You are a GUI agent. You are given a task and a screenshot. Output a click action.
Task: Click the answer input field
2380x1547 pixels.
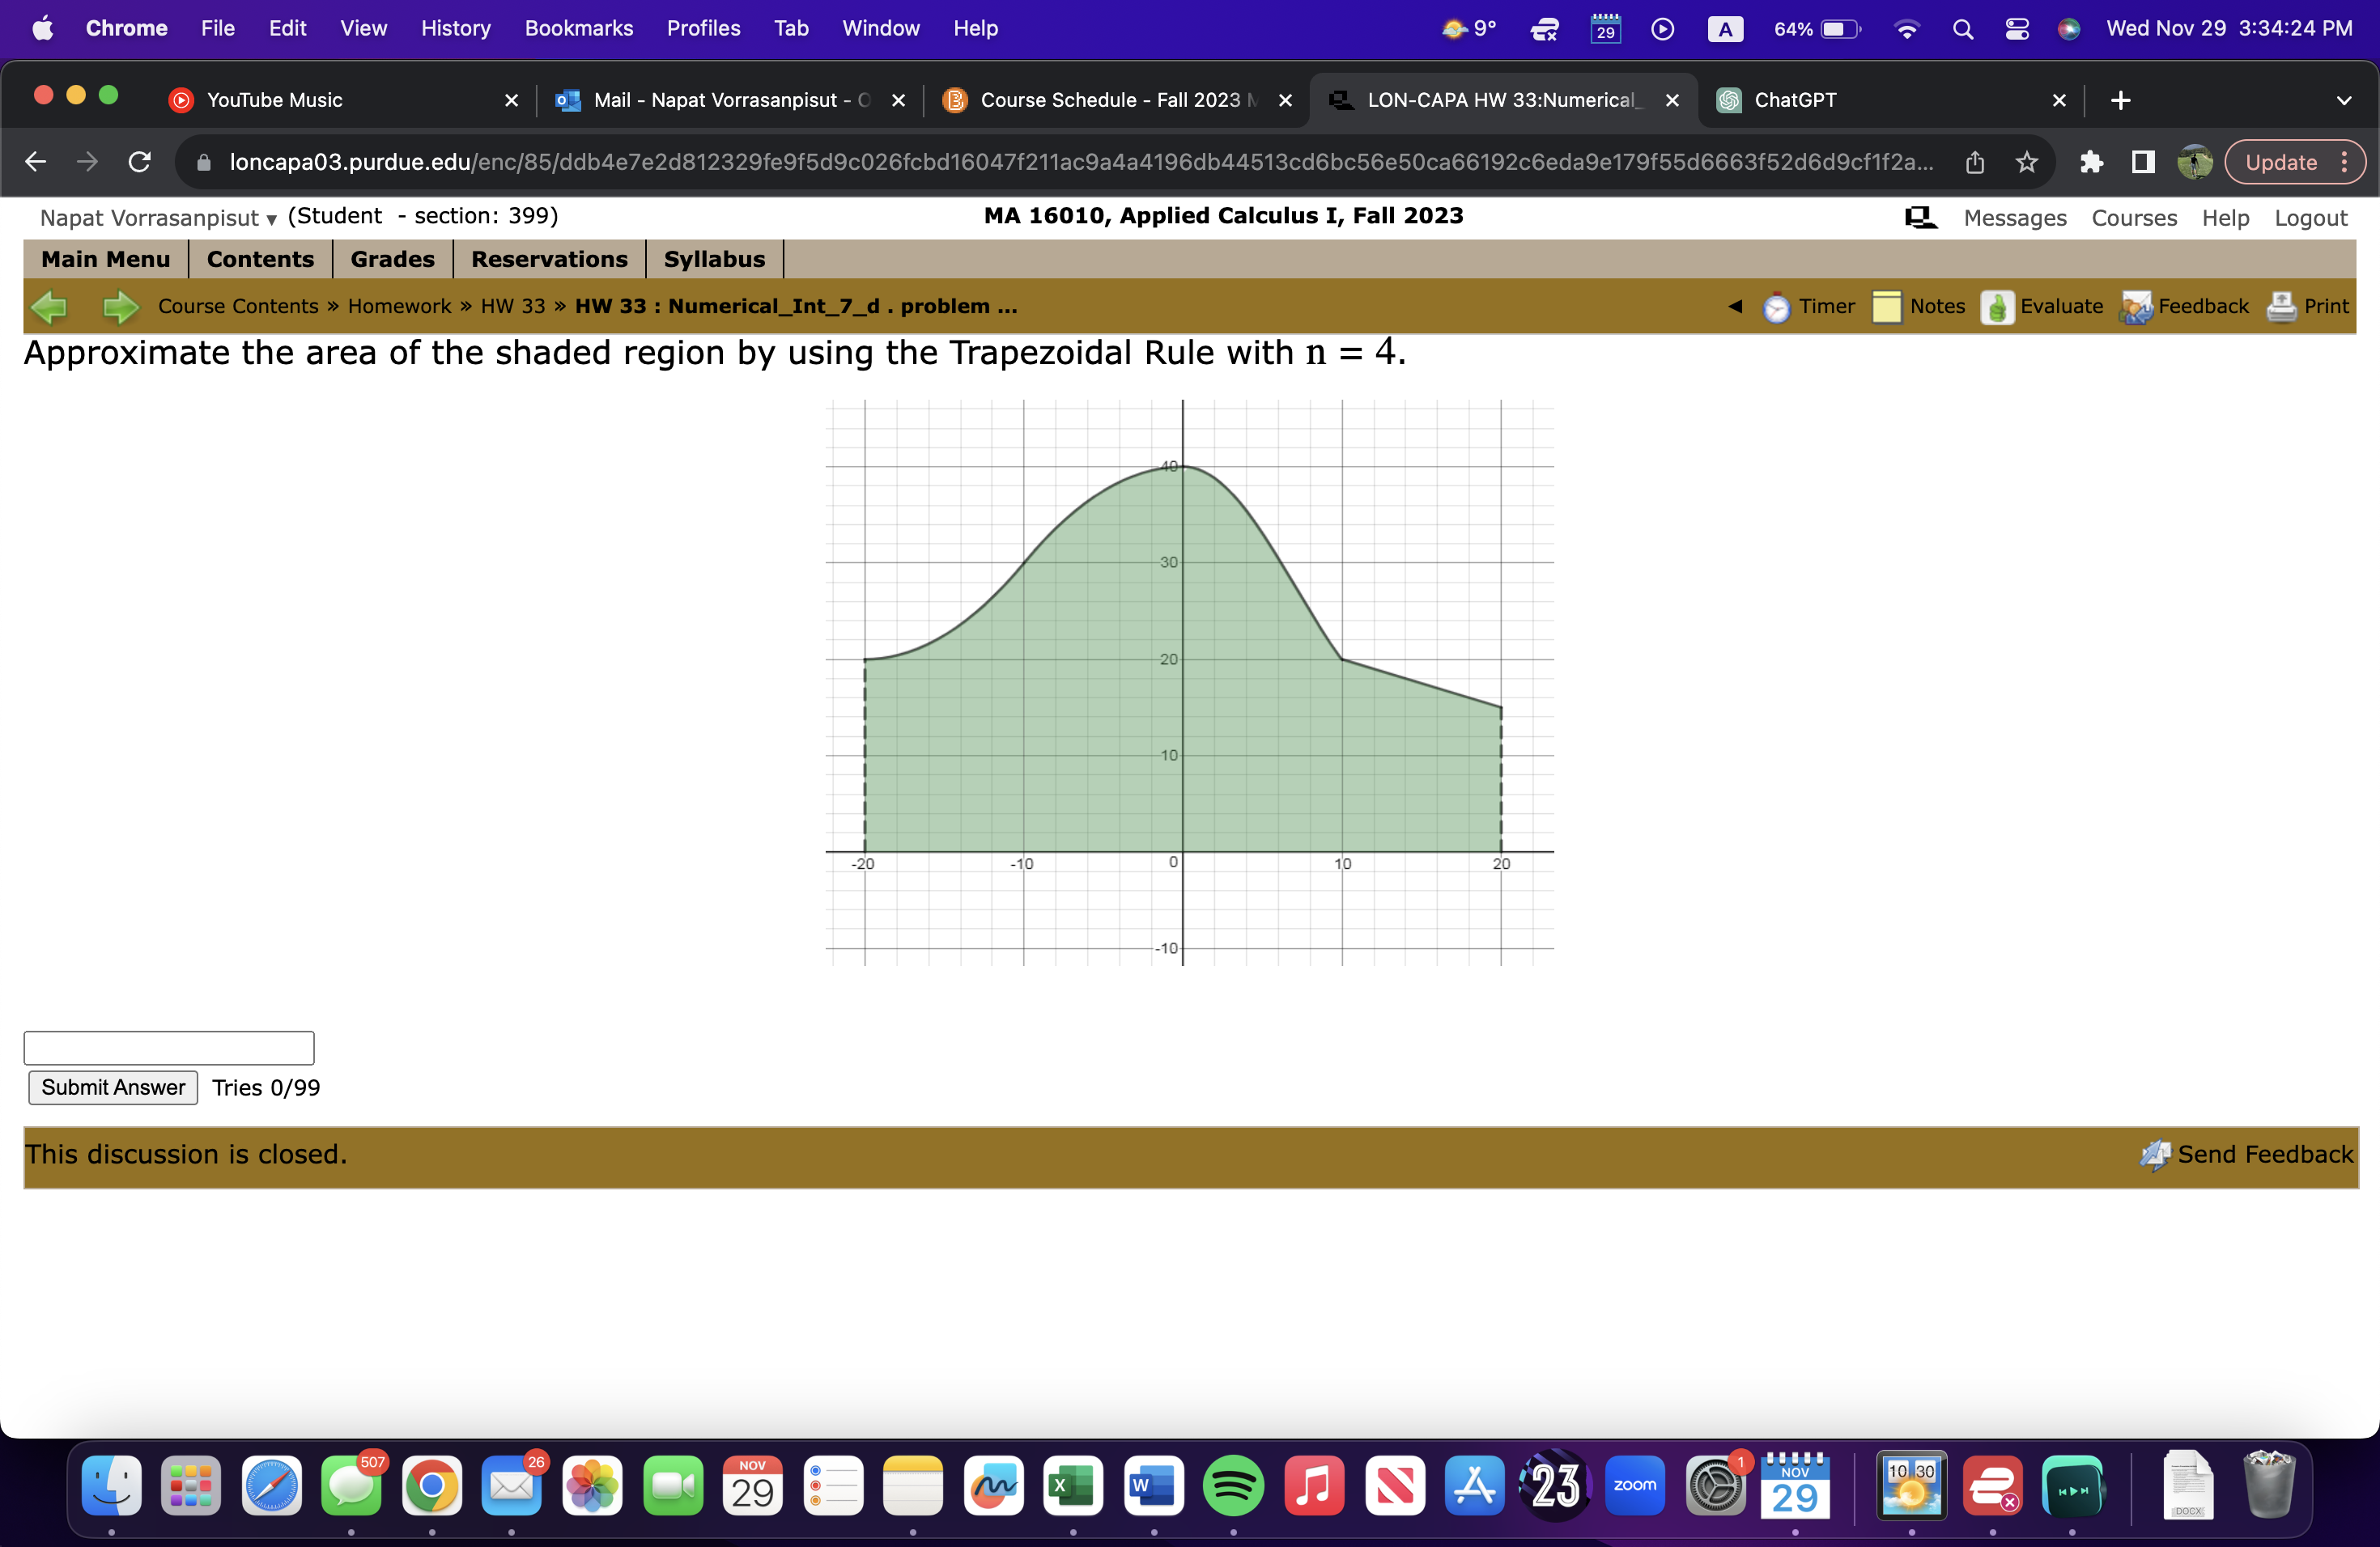(168, 1047)
